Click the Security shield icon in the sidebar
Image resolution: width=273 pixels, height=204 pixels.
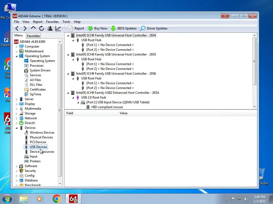click(x=21, y=171)
